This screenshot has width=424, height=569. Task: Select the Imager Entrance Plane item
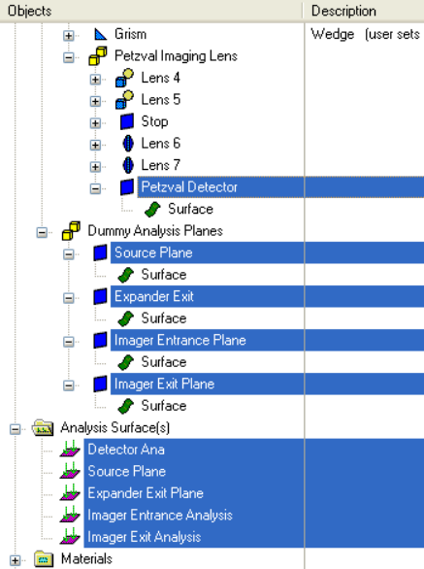179,341
